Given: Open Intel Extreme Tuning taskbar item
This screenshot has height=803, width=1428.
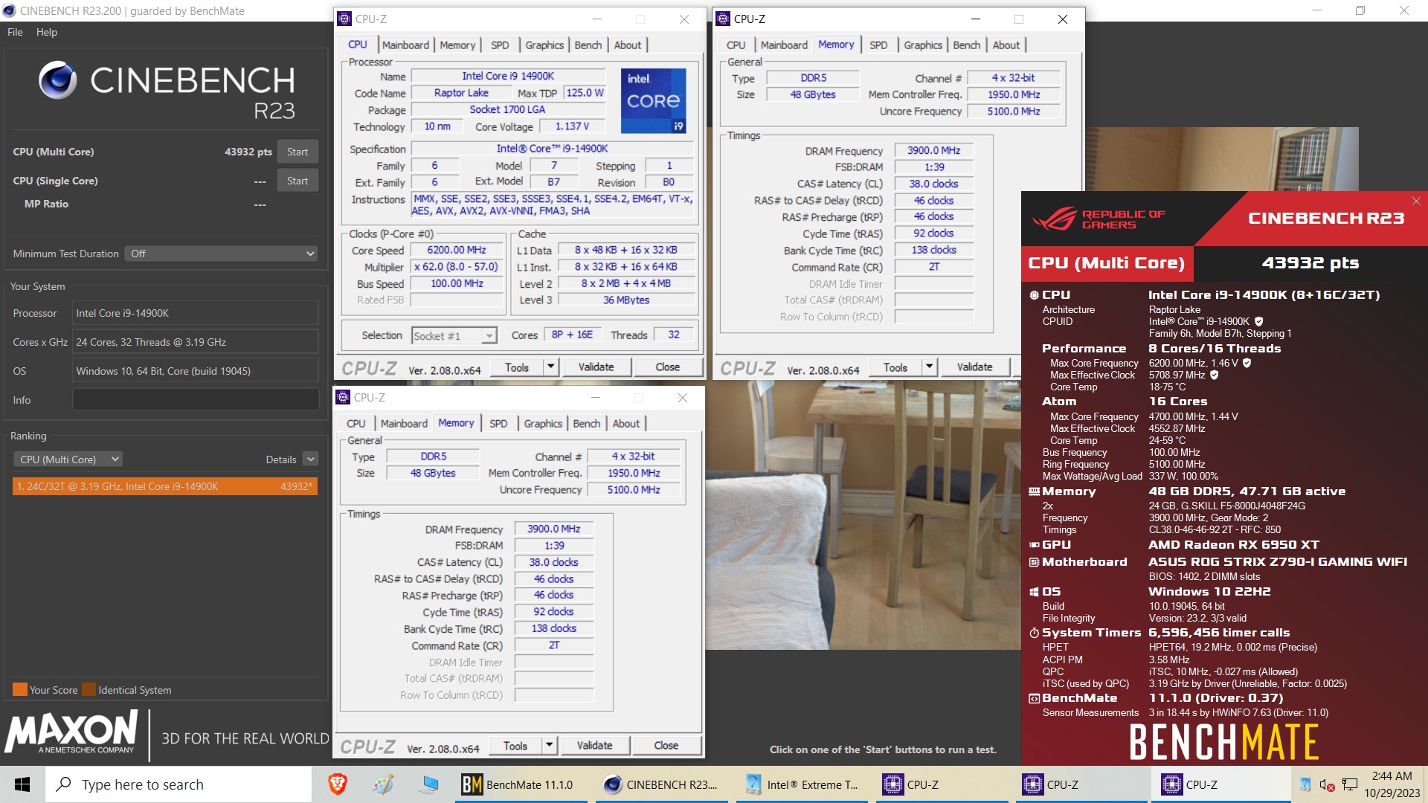Looking at the screenshot, I should tap(802, 784).
